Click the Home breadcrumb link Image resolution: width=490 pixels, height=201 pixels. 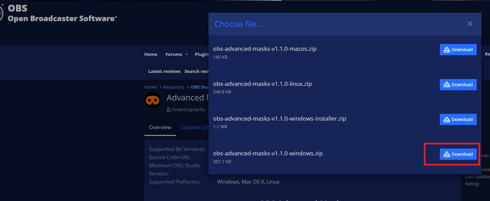(x=150, y=87)
